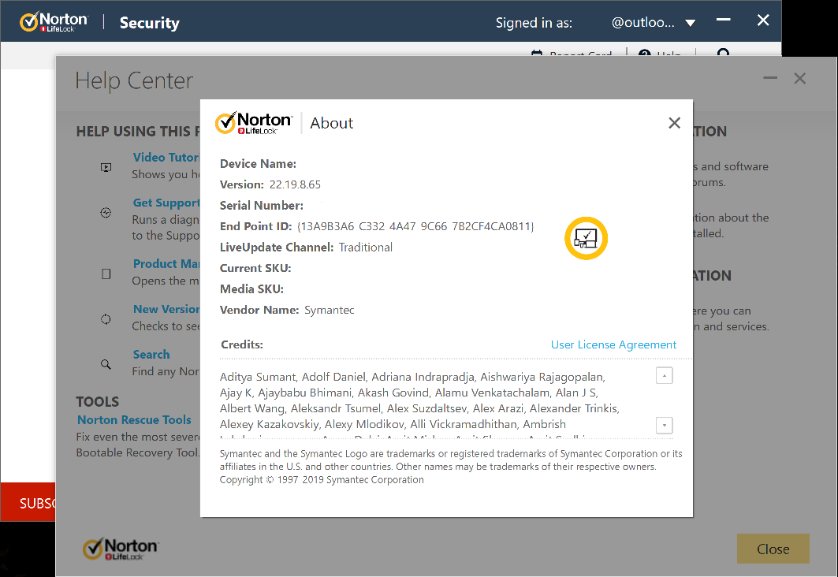Open the Get Support link
838x577 pixels.
(x=166, y=203)
